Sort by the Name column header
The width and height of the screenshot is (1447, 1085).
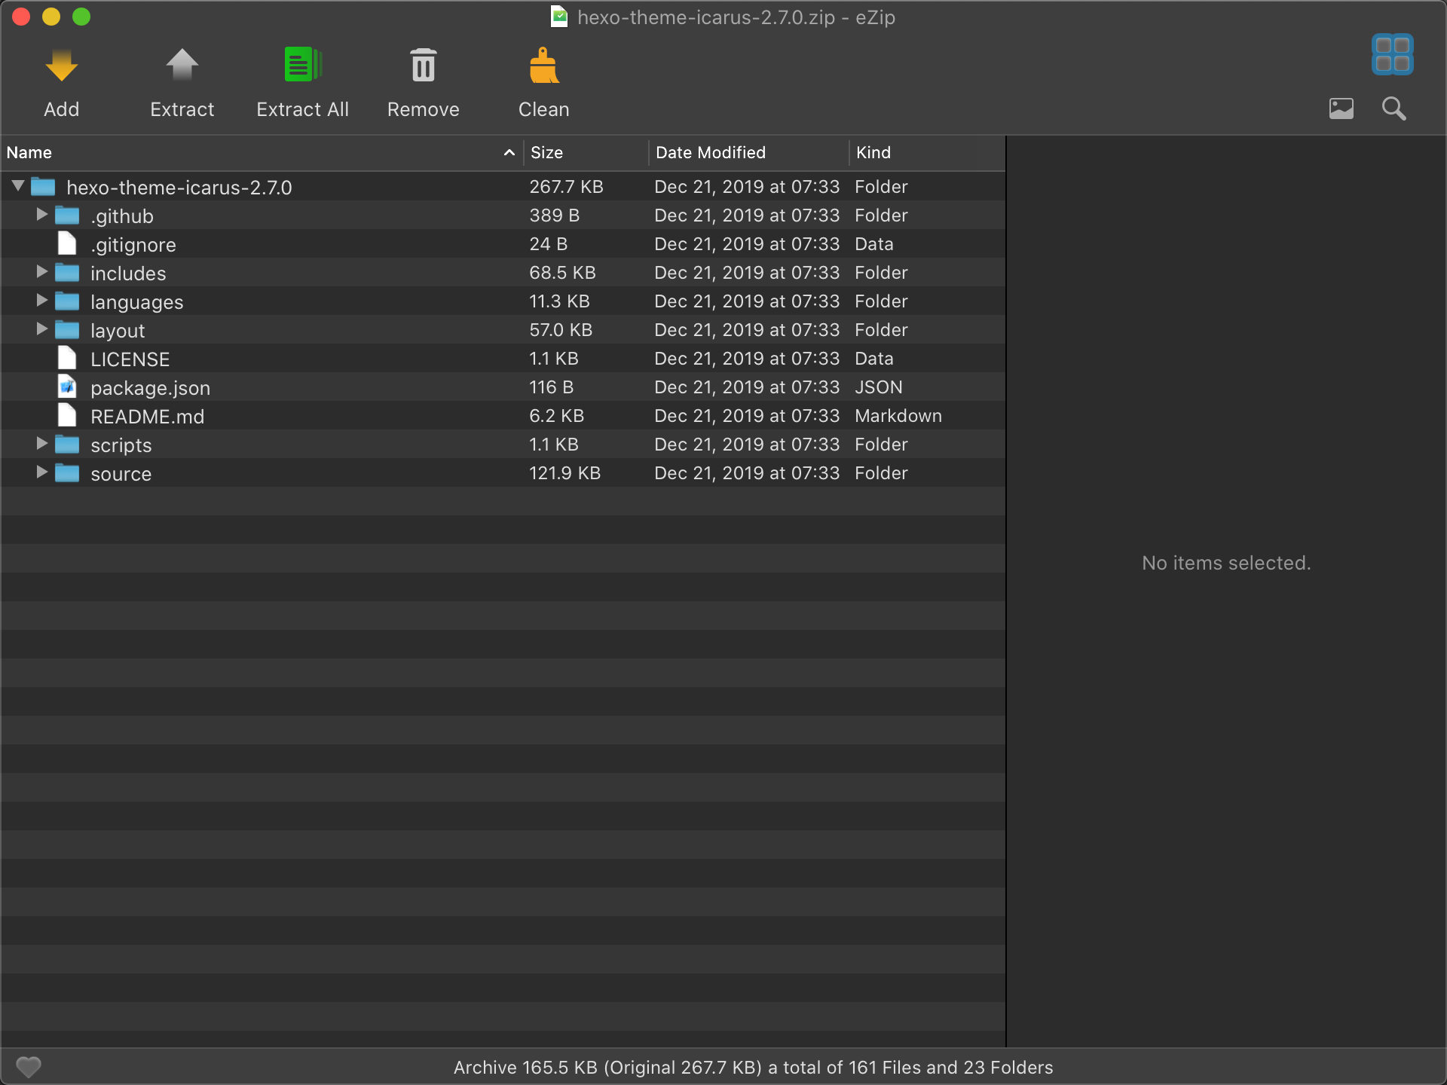click(262, 153)
